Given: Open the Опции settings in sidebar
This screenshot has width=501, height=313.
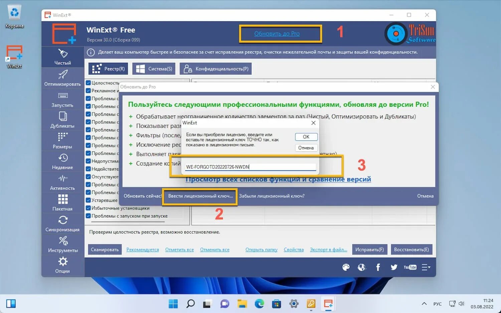Looking at the screenshot, I should point(63,265).
